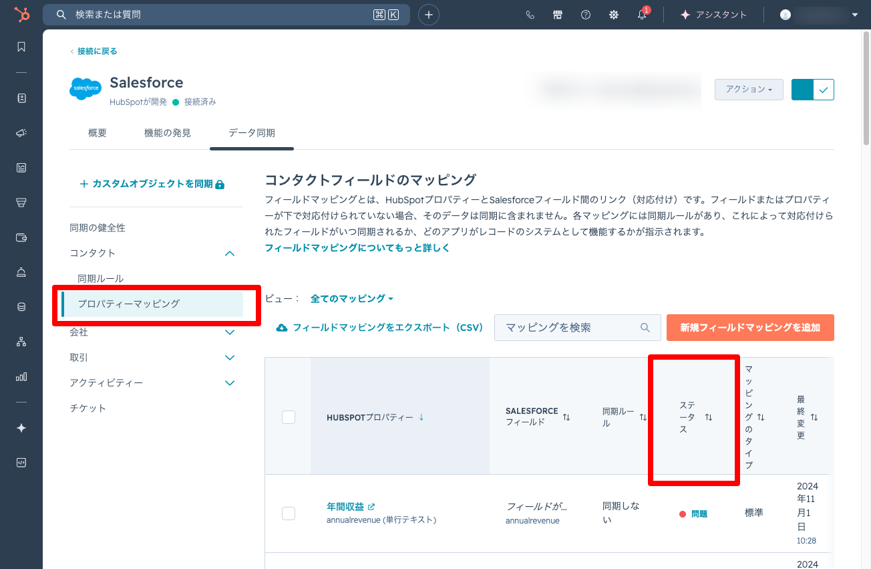Click フィールドマッピングをエクスポート（CSV）

click(379, 328)
